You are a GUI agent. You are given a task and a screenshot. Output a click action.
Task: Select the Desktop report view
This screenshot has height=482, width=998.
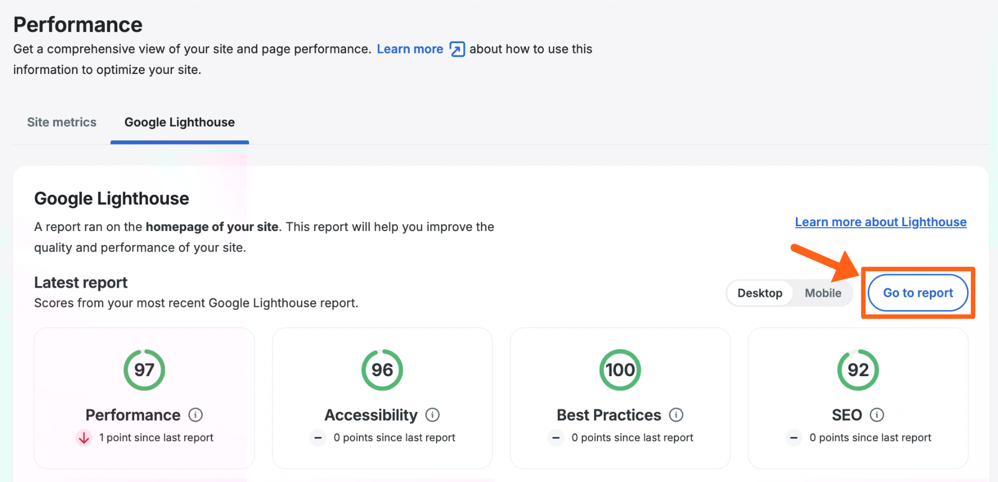[760, 293]
